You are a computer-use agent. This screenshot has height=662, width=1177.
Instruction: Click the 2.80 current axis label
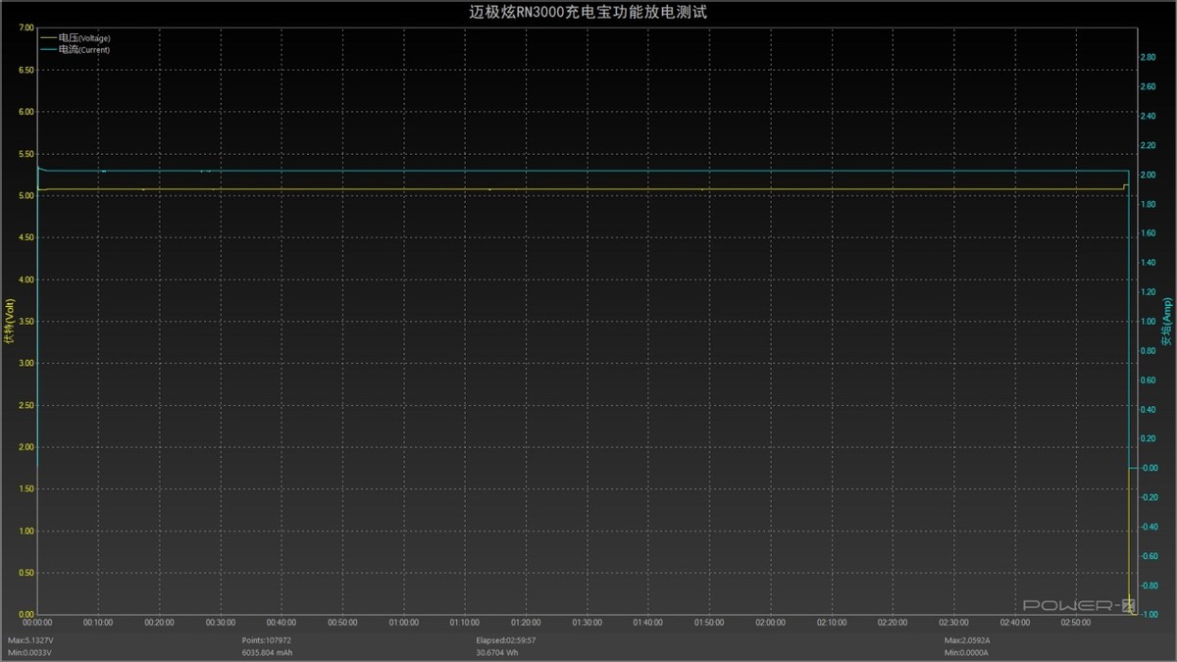click(x=1147, y=57)
